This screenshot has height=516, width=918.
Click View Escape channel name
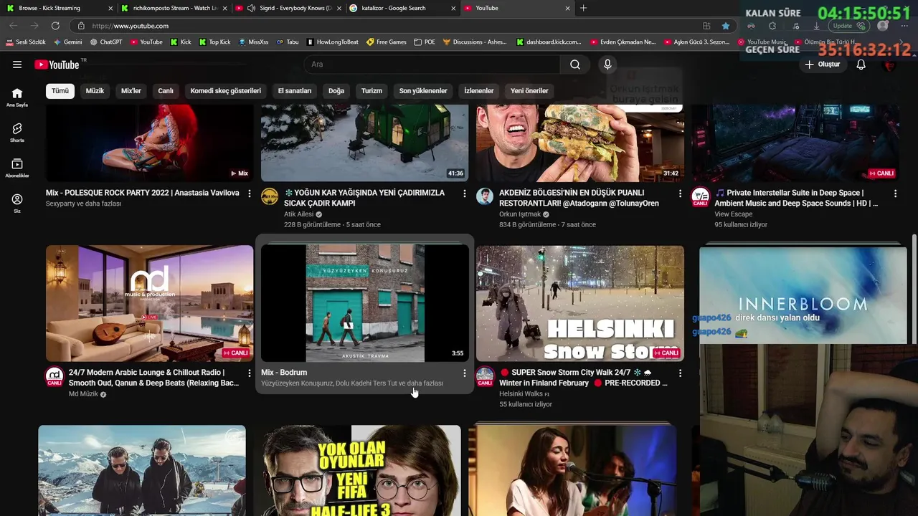tap(733, 214)
